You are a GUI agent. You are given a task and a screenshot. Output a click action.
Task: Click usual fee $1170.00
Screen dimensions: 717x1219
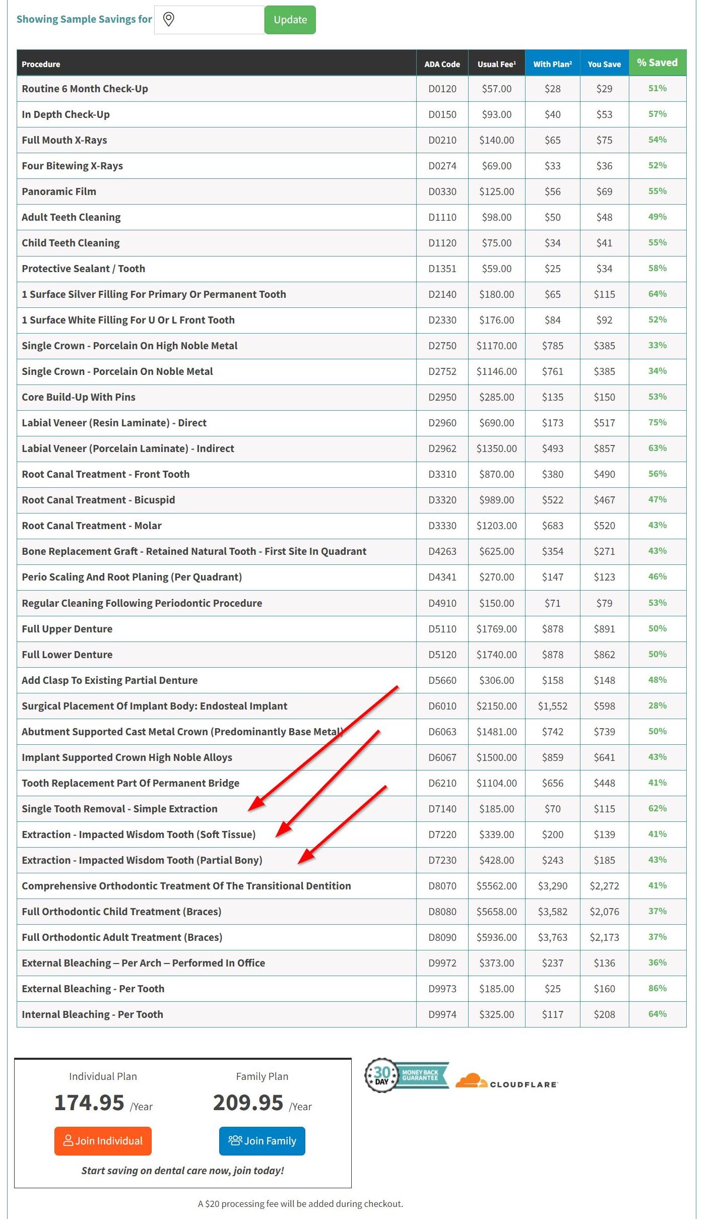click(x=496, y=346)
